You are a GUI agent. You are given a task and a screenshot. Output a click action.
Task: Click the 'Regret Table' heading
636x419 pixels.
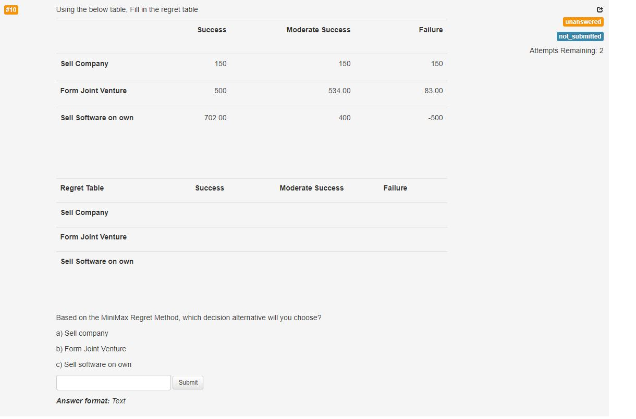(82, 188)
